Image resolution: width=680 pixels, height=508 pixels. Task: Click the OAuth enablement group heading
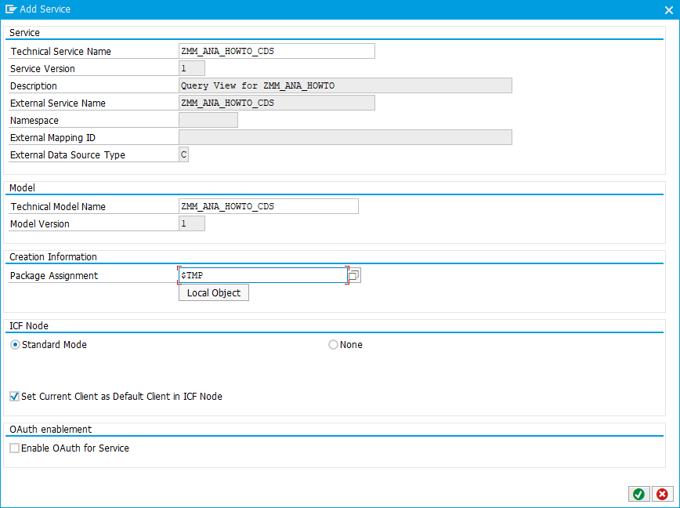pyautogui.click(x=51, y=430)
